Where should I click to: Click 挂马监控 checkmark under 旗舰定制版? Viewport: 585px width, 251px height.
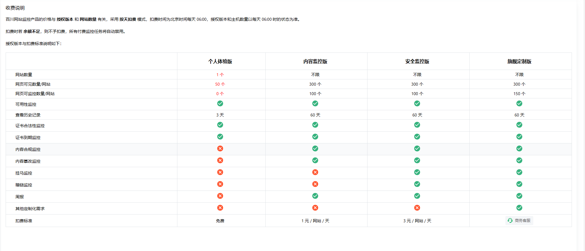click(x=519, y=172)
